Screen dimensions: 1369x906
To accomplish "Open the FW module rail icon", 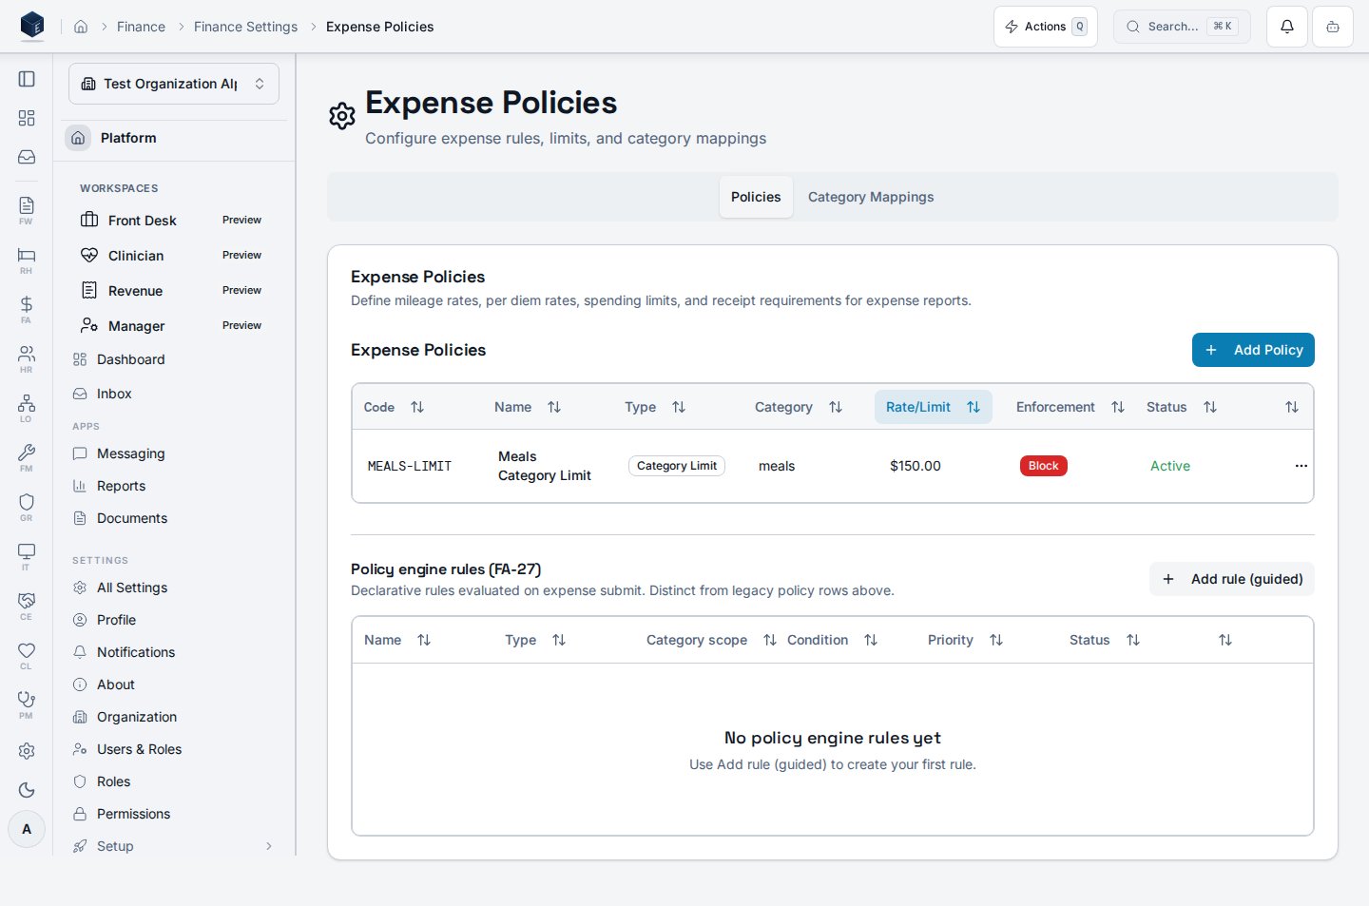I will coord(27,210).
